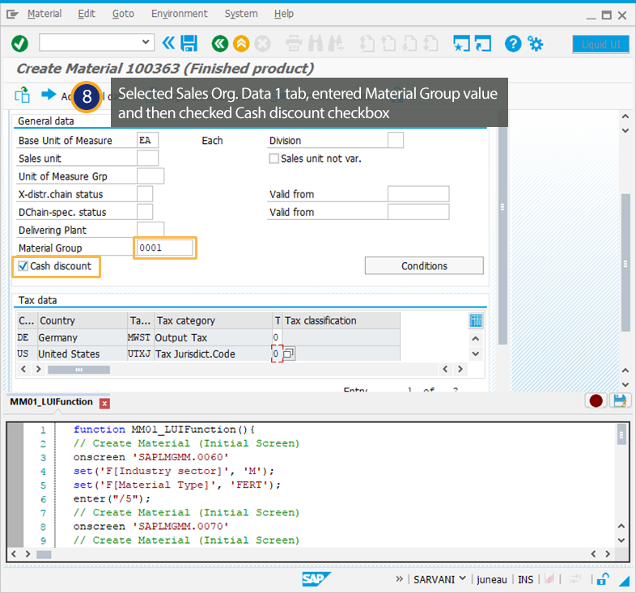Click the Unit of Measure Grp field

coord(151,176)
